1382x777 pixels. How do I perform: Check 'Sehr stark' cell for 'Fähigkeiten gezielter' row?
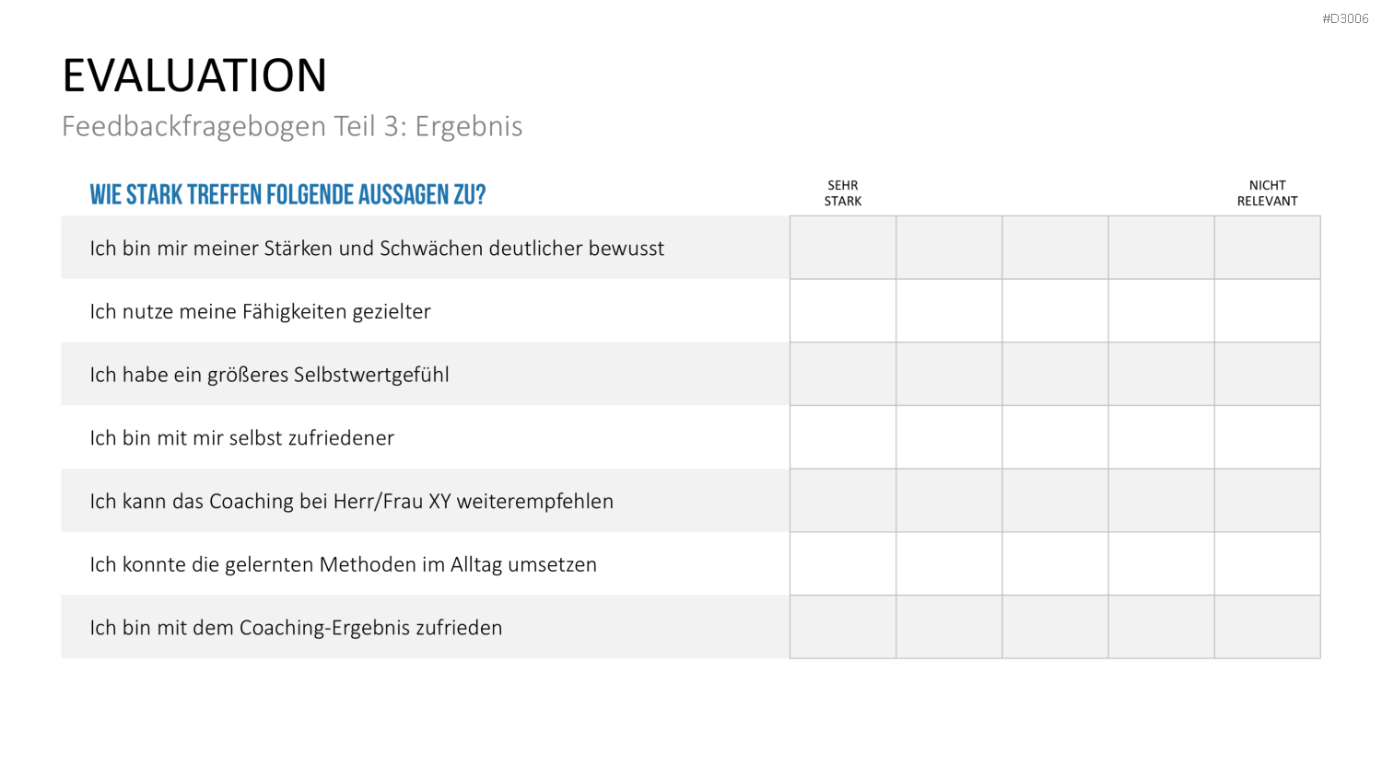coord(843,311)
